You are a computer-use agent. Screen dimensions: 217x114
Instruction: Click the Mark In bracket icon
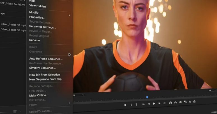[x=131, y=105]
